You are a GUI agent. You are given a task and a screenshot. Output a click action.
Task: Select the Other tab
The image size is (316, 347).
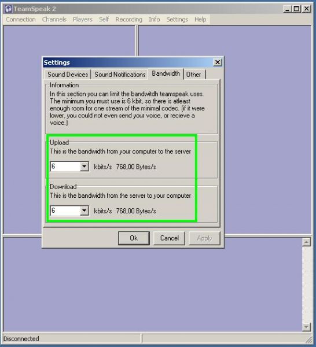coord(193,75)
